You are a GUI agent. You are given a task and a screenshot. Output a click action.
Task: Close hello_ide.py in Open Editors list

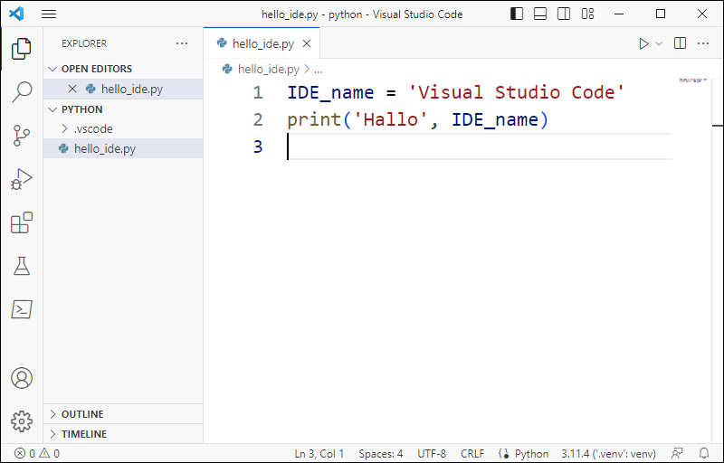click(x=72, y=89)
